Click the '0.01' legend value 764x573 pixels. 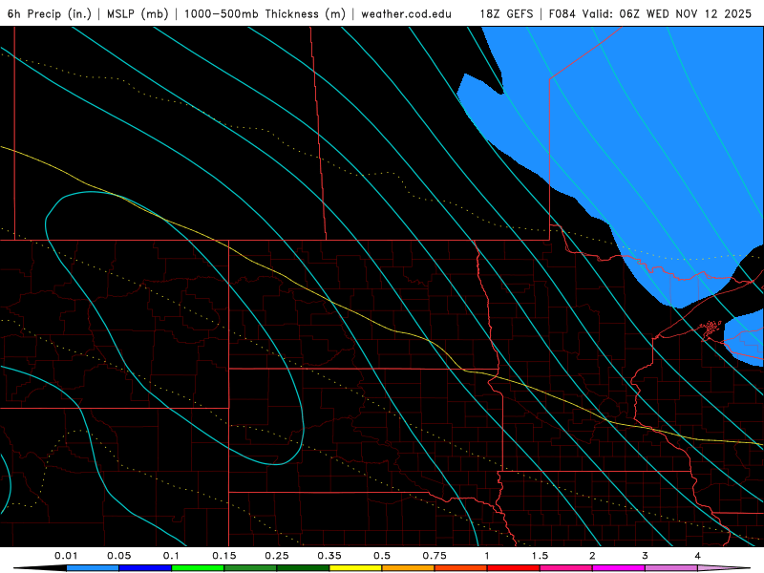click(66, 556)
